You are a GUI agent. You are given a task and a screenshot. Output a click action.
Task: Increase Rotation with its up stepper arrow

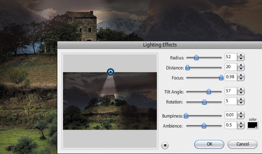click(241, 99)
